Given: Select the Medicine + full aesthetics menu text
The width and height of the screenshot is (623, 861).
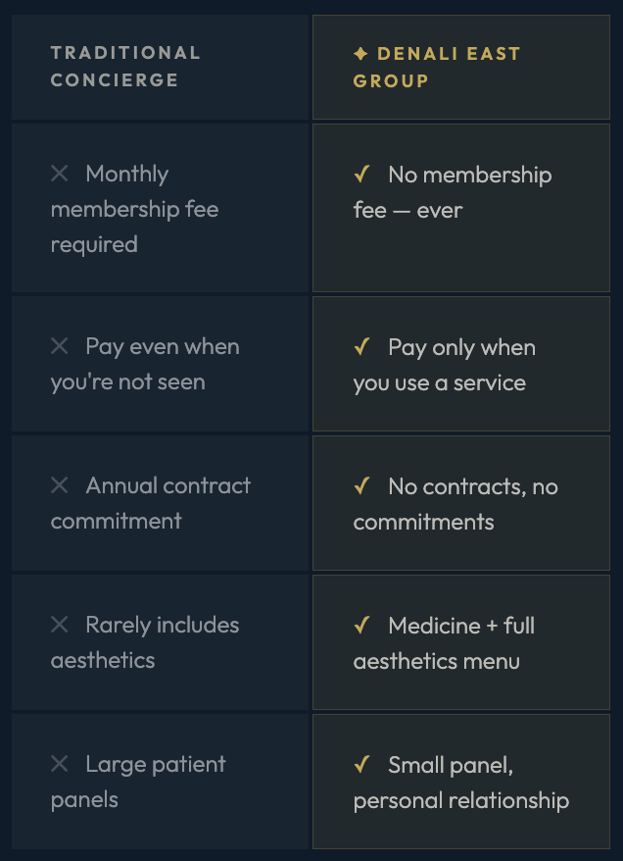Looking at the screenshot, I should tap(444, 643).
